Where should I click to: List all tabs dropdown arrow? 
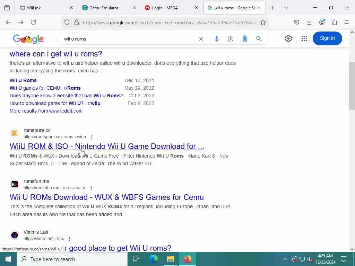coord(286,8)
